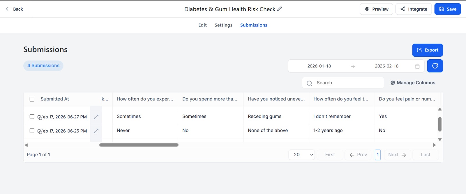
Task: Check the 06:25 PM submission row
Action: (32, 131)
